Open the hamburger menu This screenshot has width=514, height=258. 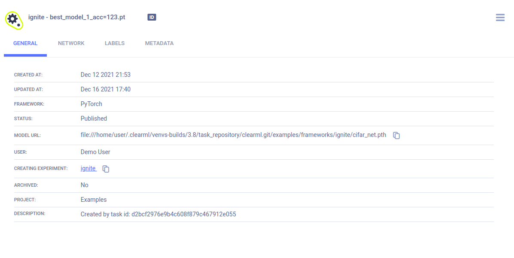[500, 17]
